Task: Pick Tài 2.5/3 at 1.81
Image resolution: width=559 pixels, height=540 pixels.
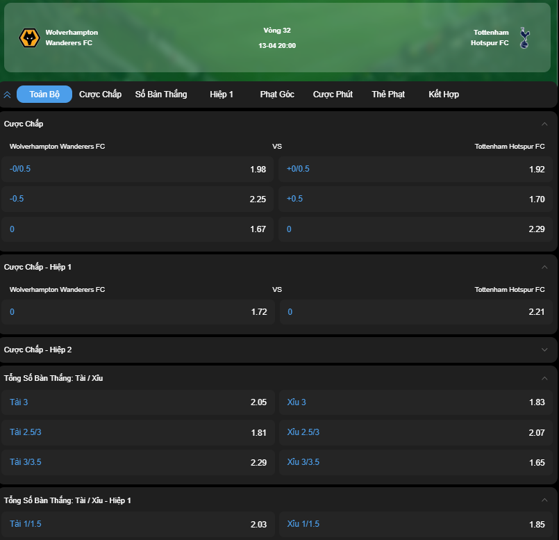Action: coord(138,432)
